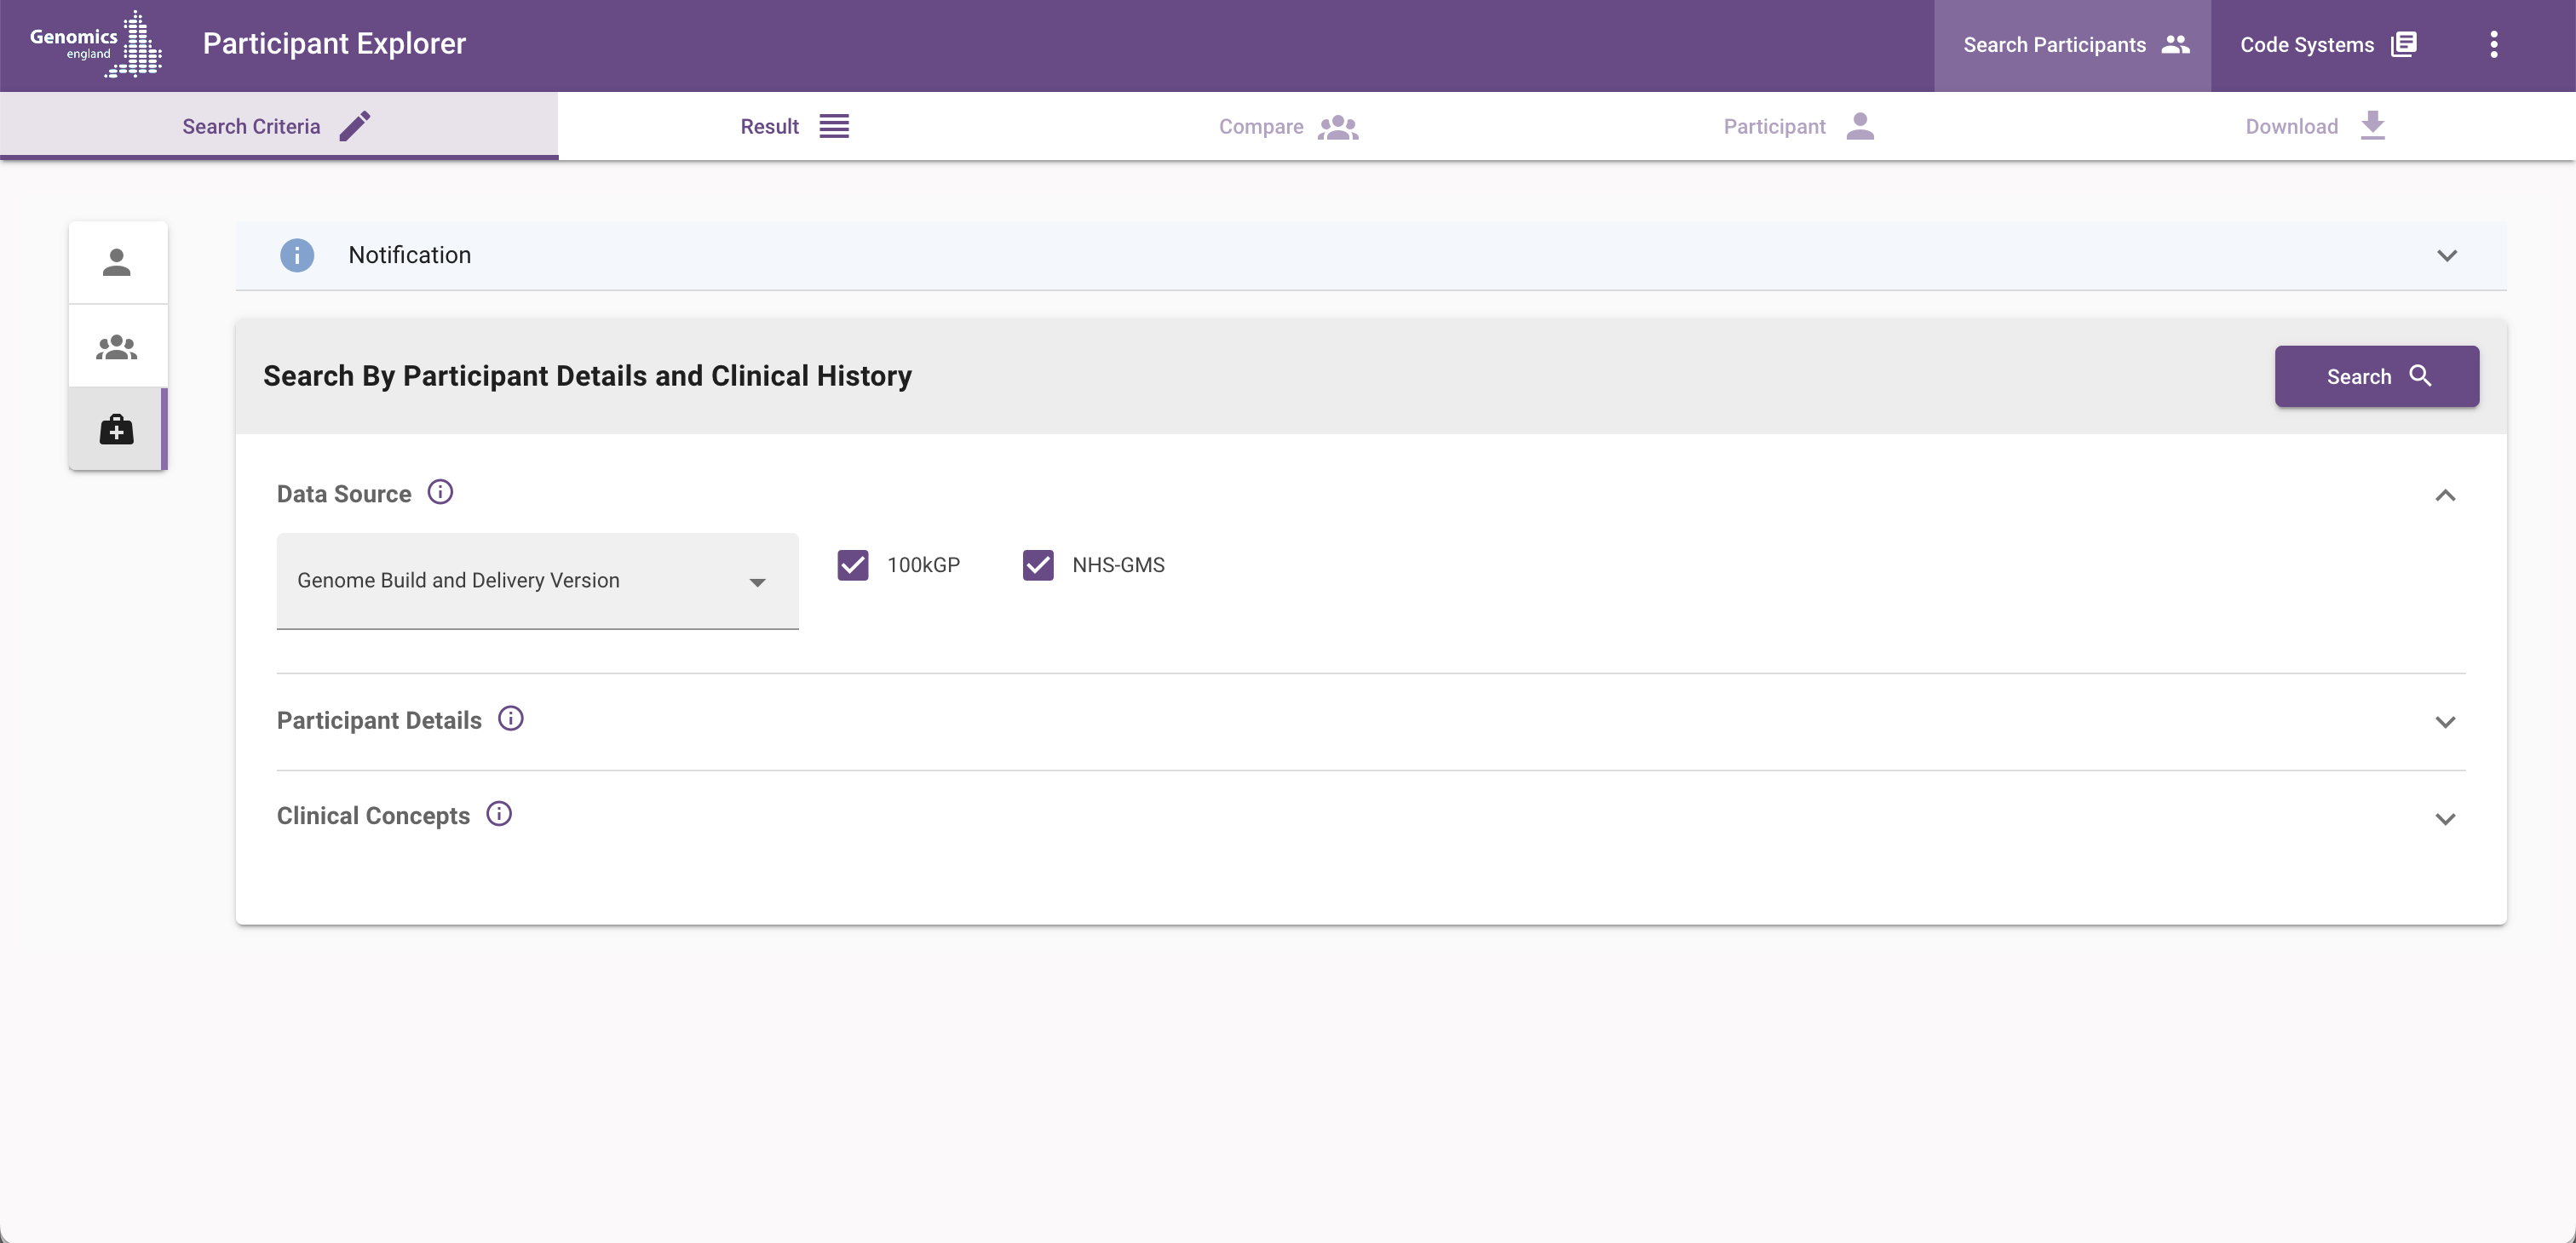Screen dimensions: 2576x1243
Task: Open Genome Build and Delivery Version dropdown
Action: pos(537,581)
